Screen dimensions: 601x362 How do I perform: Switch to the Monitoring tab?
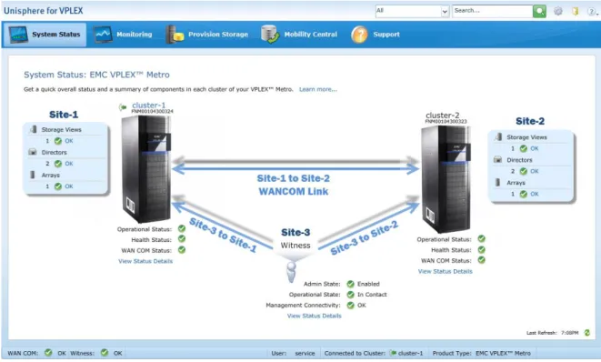(123, 35)
